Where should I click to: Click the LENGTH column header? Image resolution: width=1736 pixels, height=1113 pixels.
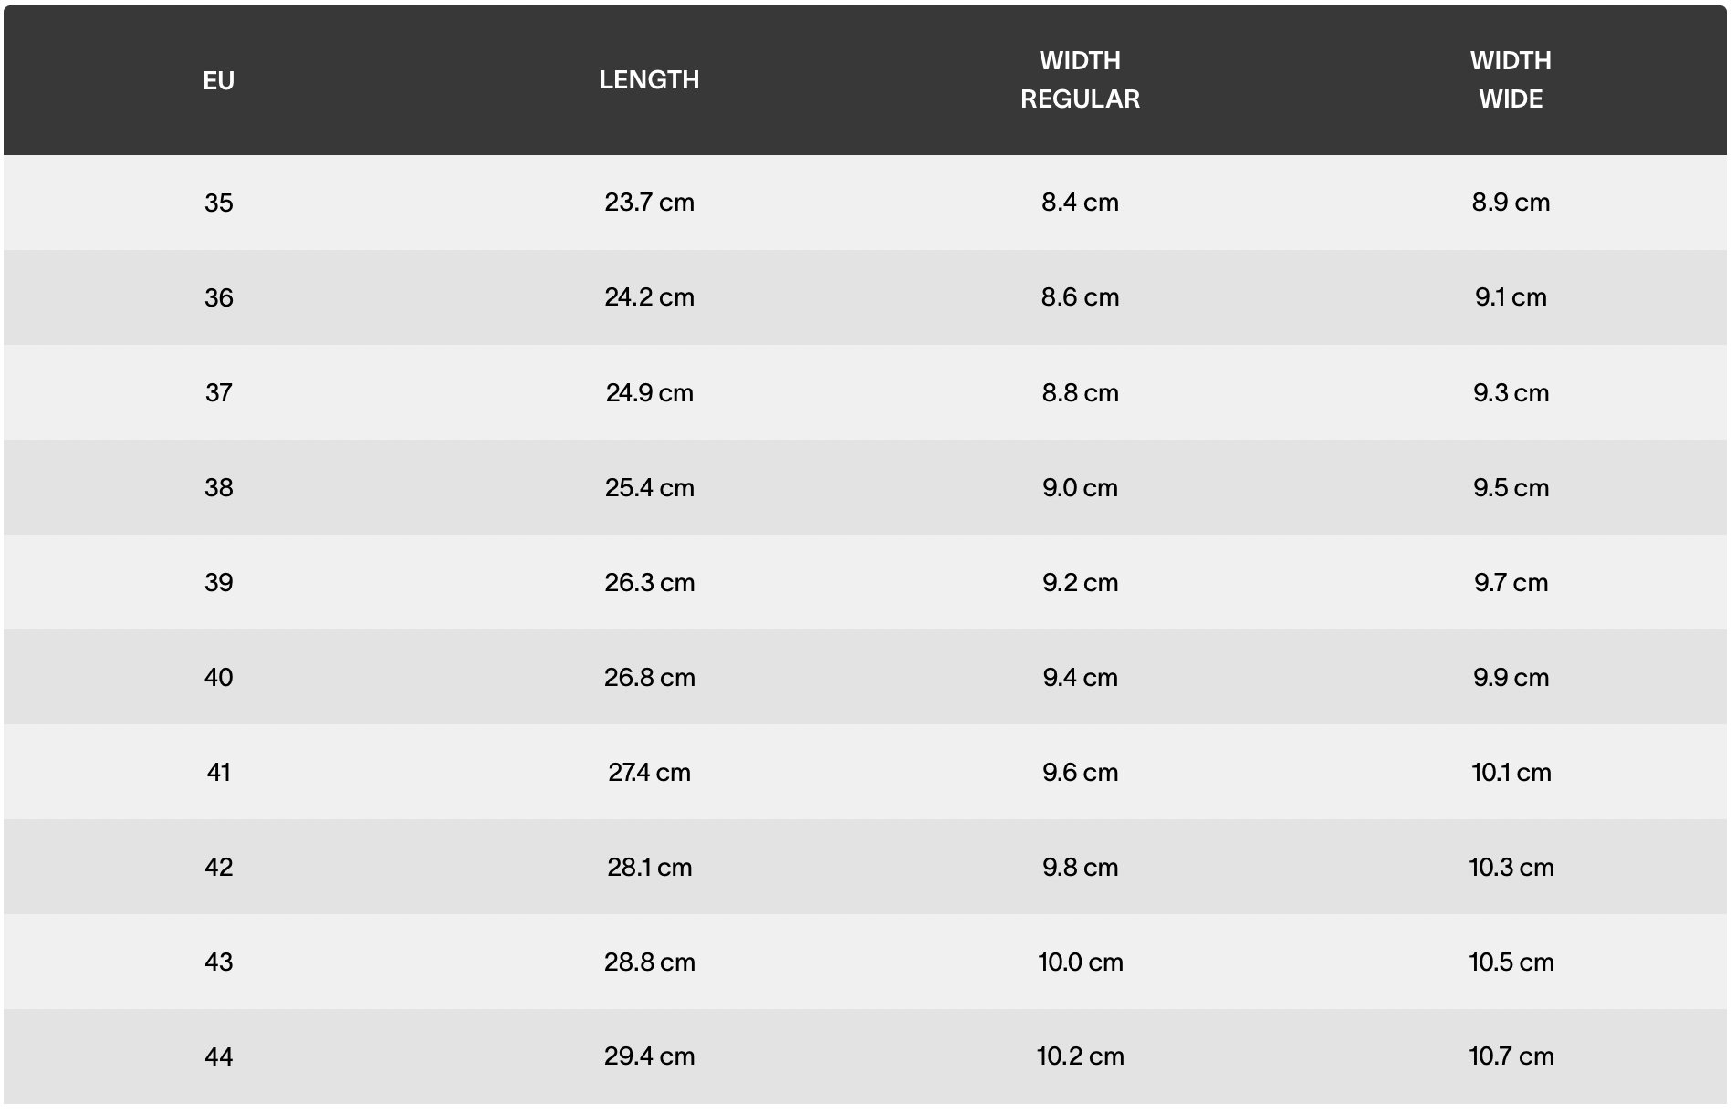pyautogui.click(x=649, y=80)
